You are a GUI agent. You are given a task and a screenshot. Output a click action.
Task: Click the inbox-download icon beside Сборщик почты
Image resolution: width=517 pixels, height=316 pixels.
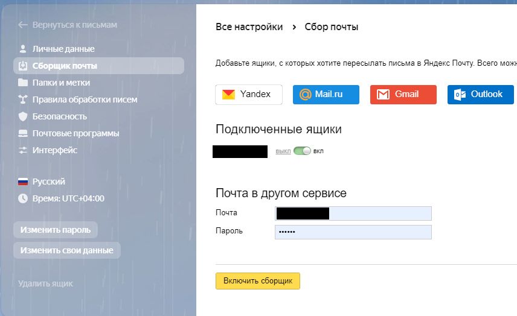(23, 66)
